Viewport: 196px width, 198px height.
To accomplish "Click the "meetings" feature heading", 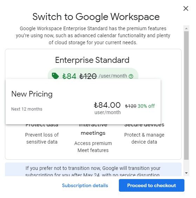I will 93,133.
